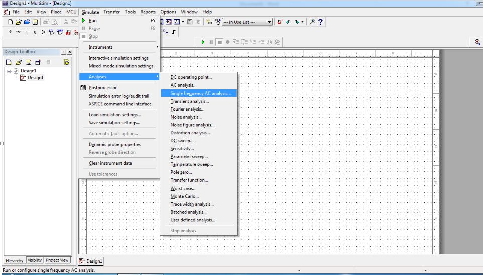The width and height of the screenshot is (483, 275).
Task: Click Save icon in Design Toolbox
Action: pyautogui.click(x=28, y=62)
